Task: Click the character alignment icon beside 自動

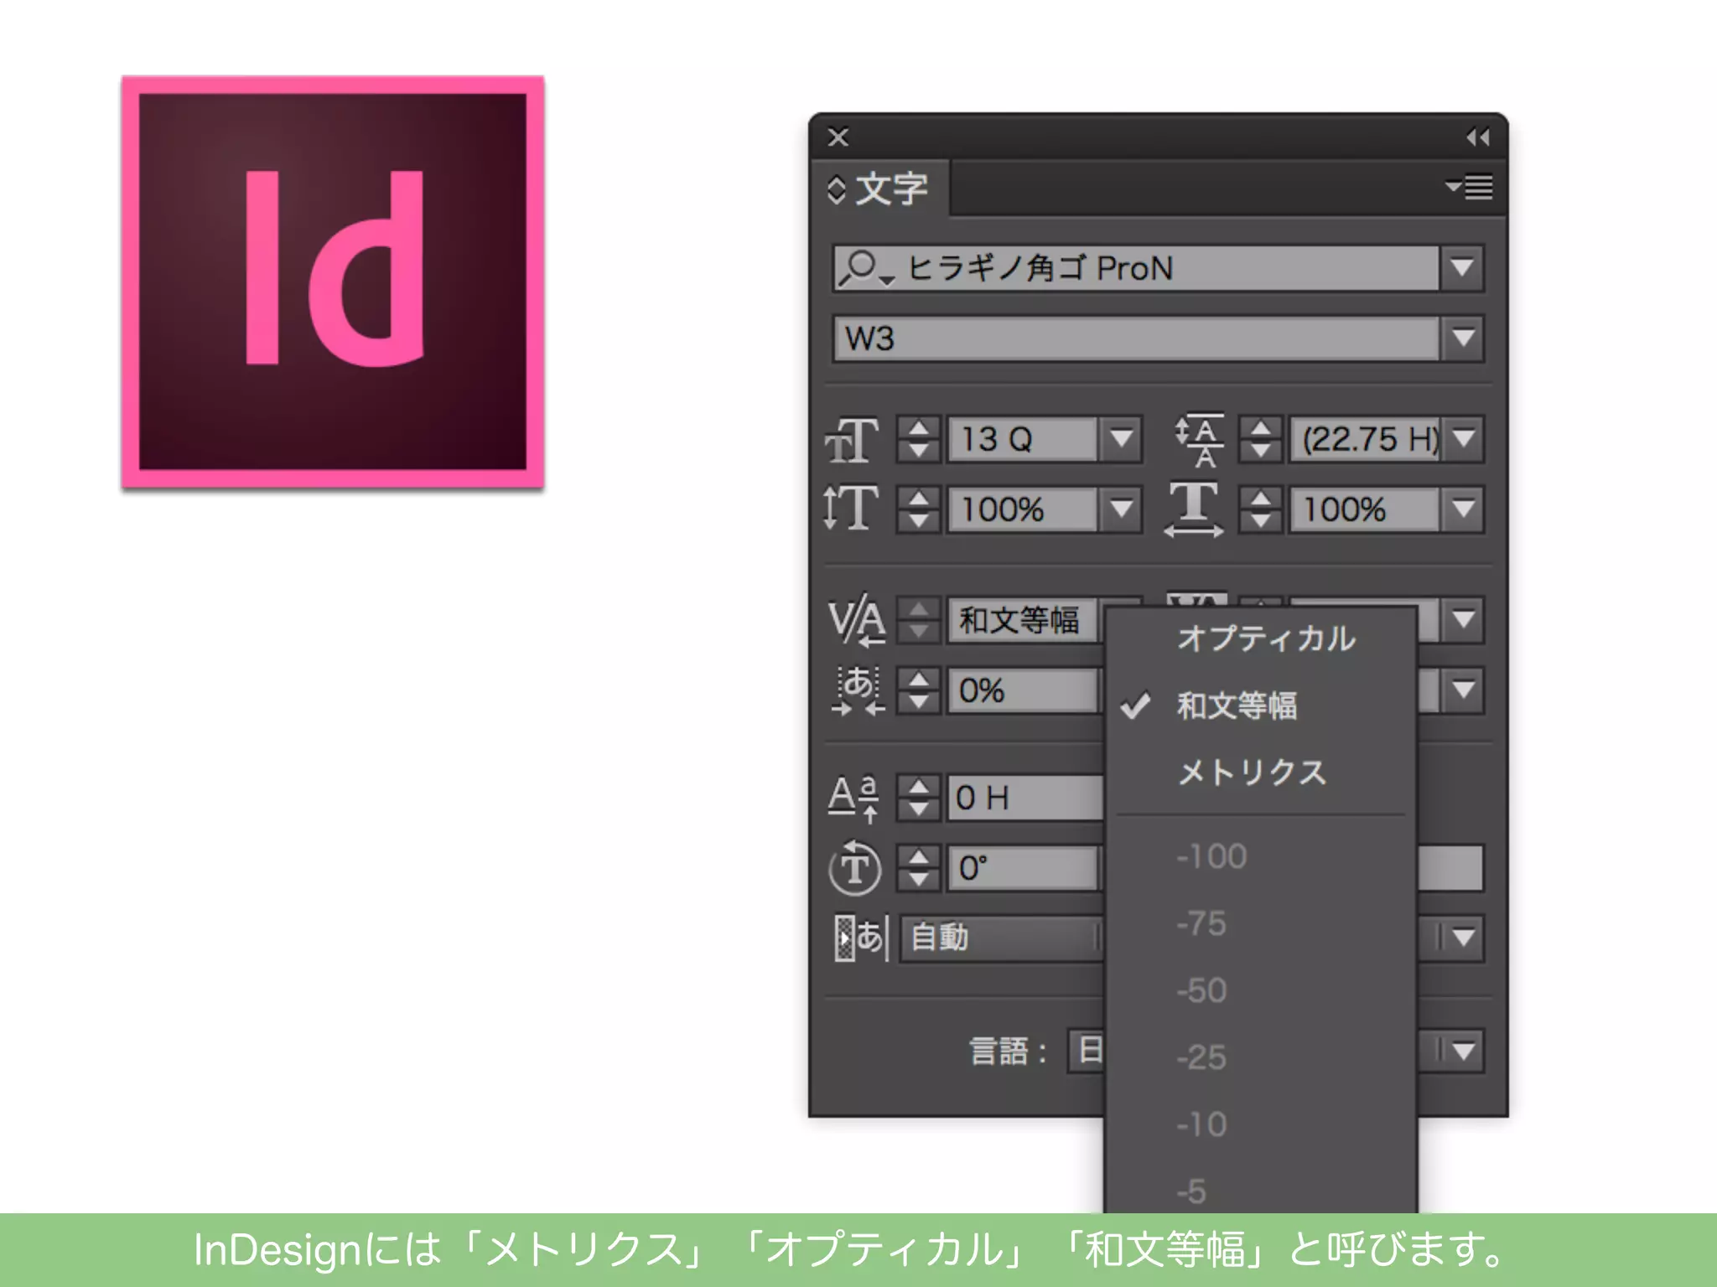Action: (x=860, y=938)
